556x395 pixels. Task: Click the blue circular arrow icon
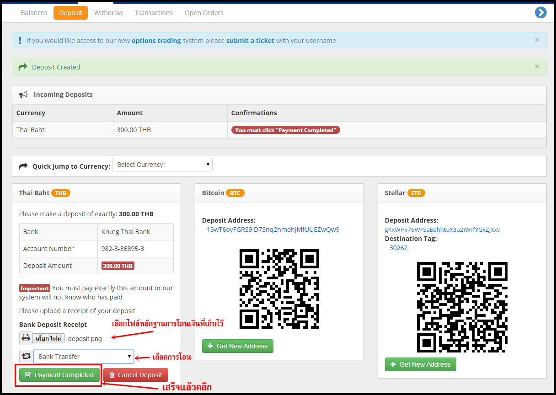(x=540, y=12)
